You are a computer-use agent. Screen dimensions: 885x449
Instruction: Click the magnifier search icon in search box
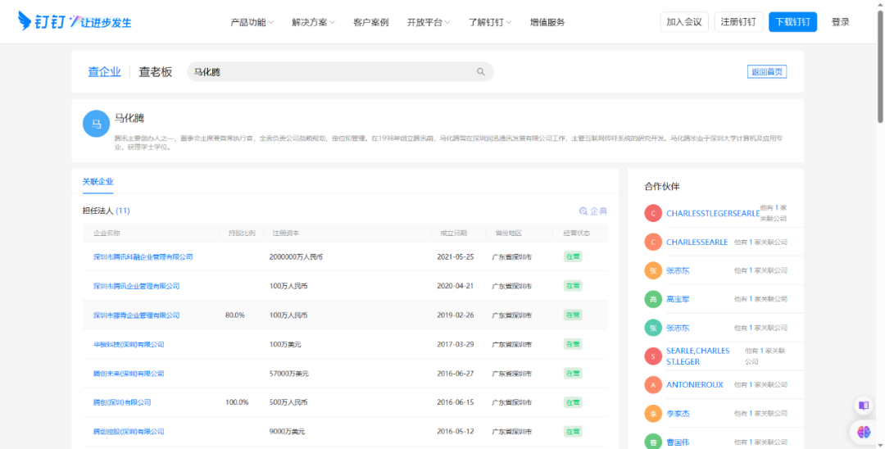(481, 71)
